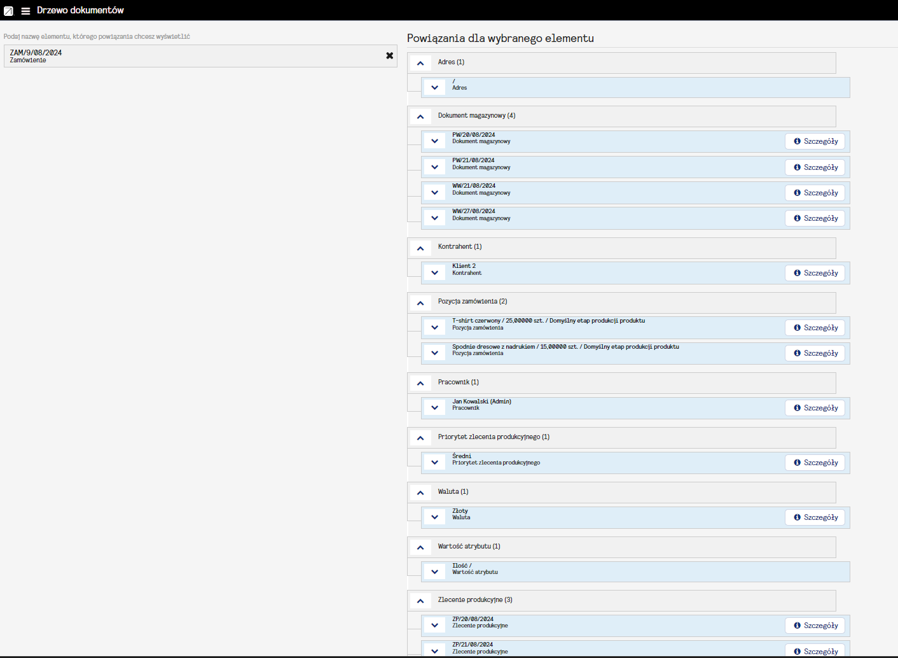The height and width of the screenshot is (658, 898).
Task: Open Szczegóły for WW/27/08/2024
Action: point(815,218)
